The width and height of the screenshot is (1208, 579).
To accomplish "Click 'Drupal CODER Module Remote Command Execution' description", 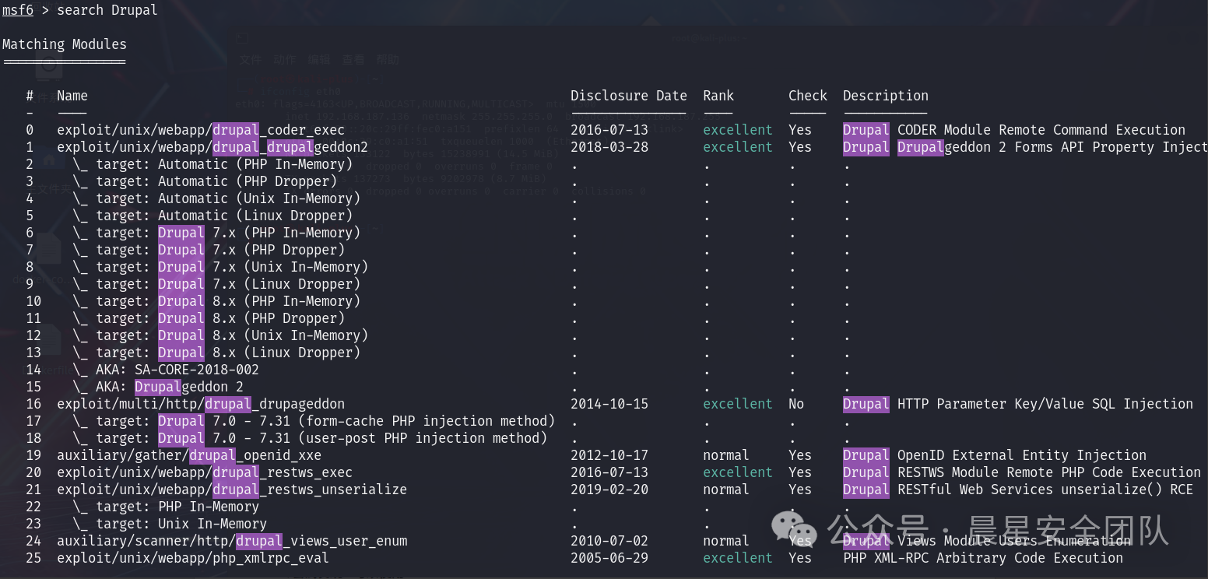I will [1014, 130].
